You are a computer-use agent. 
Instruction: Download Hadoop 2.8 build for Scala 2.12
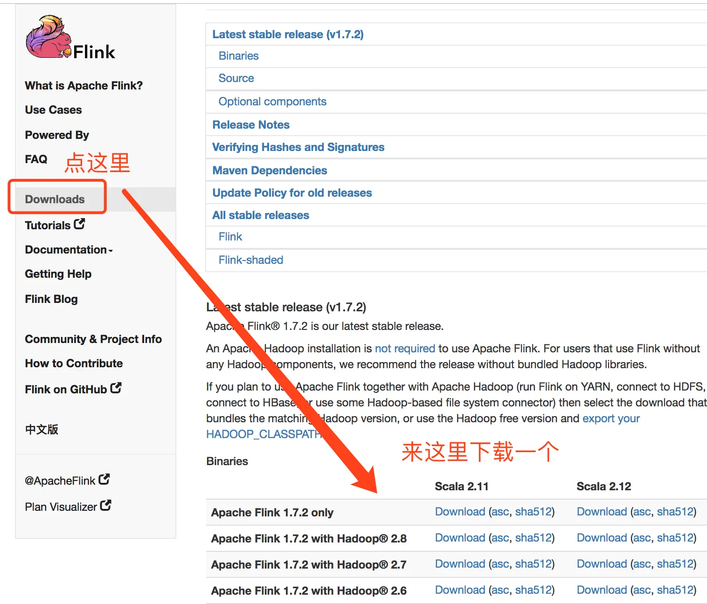point(602,538)
